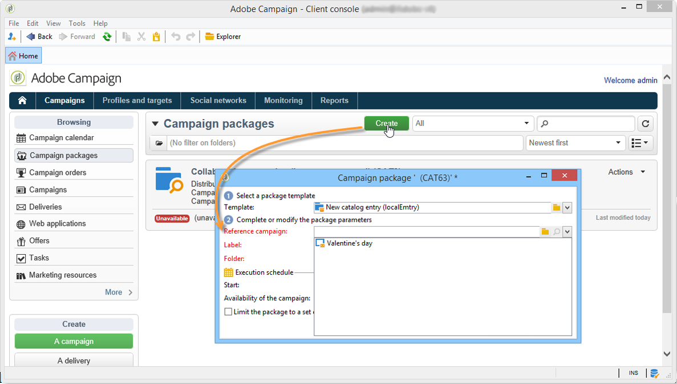Click the Welcome admin link

tap(630, 80)
